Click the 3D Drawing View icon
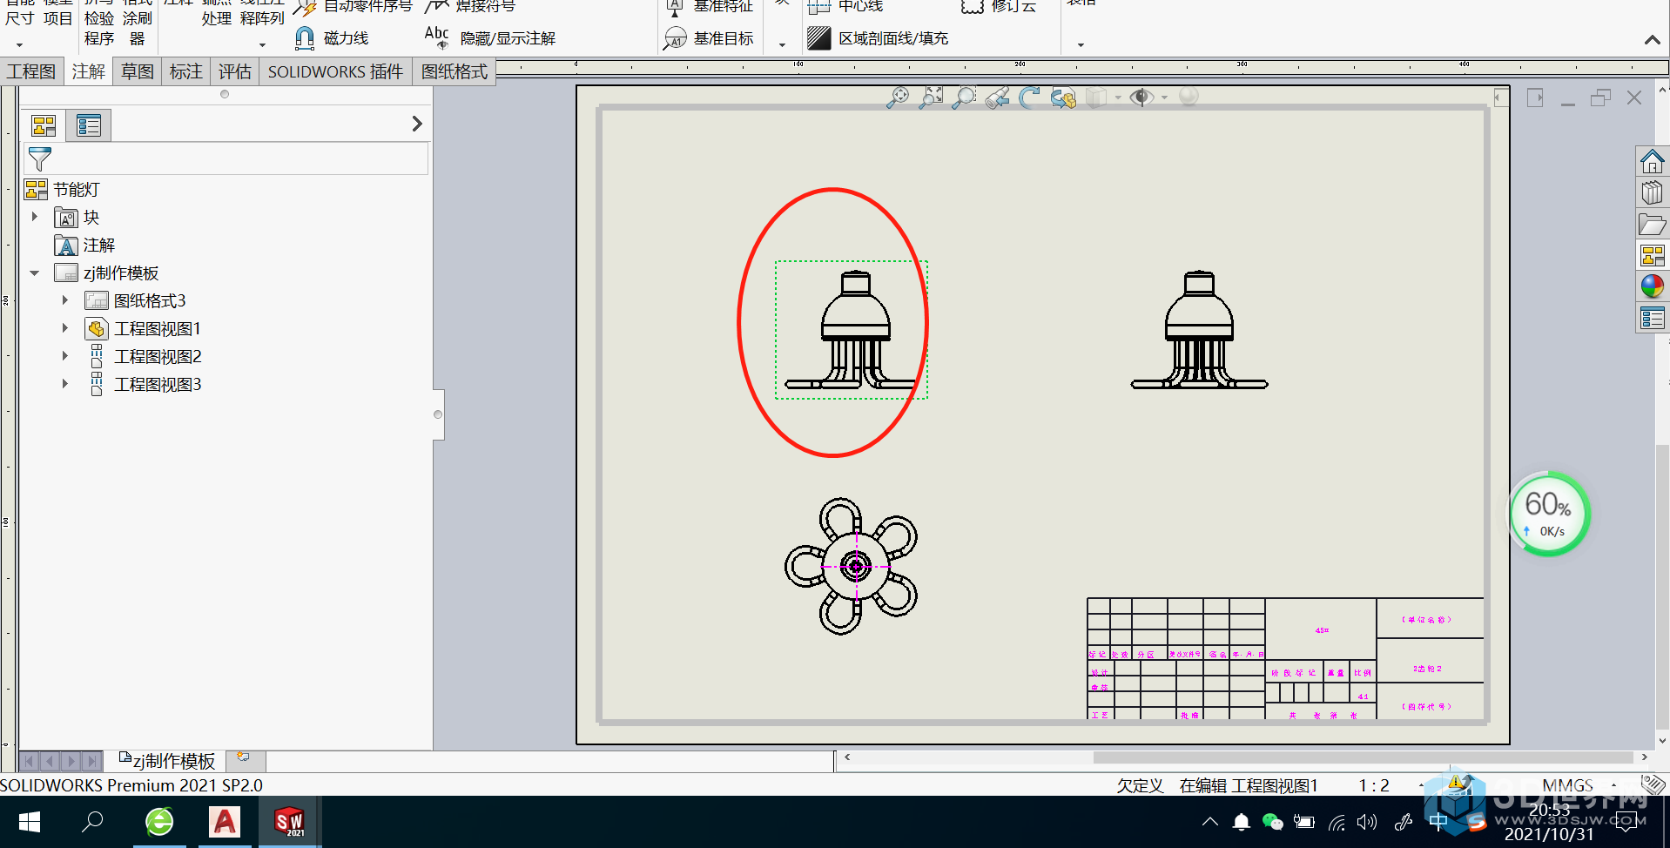 click(1063, 98)
